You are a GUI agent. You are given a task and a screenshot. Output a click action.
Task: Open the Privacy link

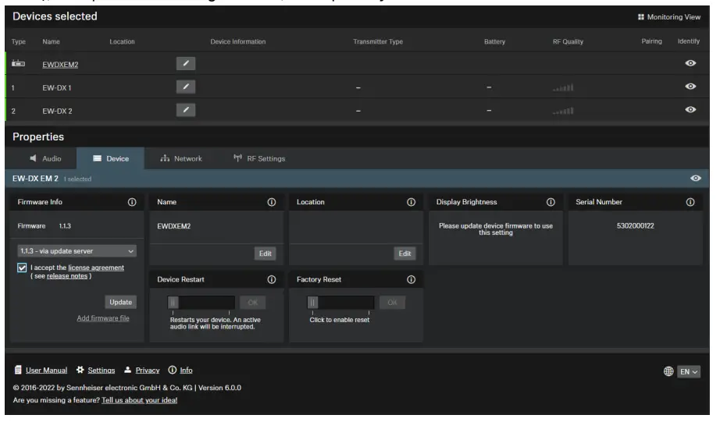pos(148,371)
